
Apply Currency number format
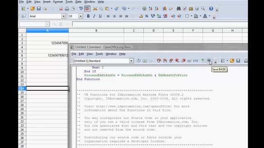pos(141,16)
